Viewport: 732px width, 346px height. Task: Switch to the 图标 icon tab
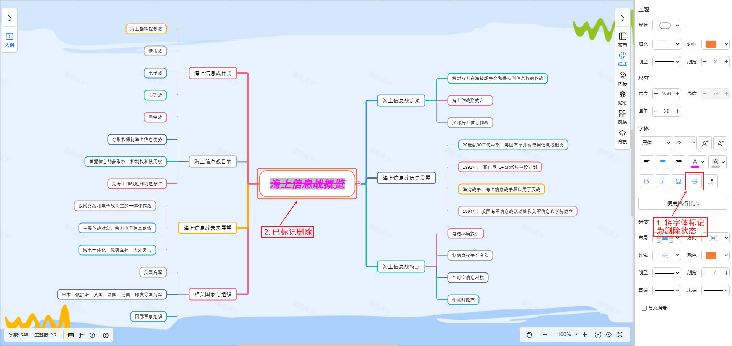[622, 78]
